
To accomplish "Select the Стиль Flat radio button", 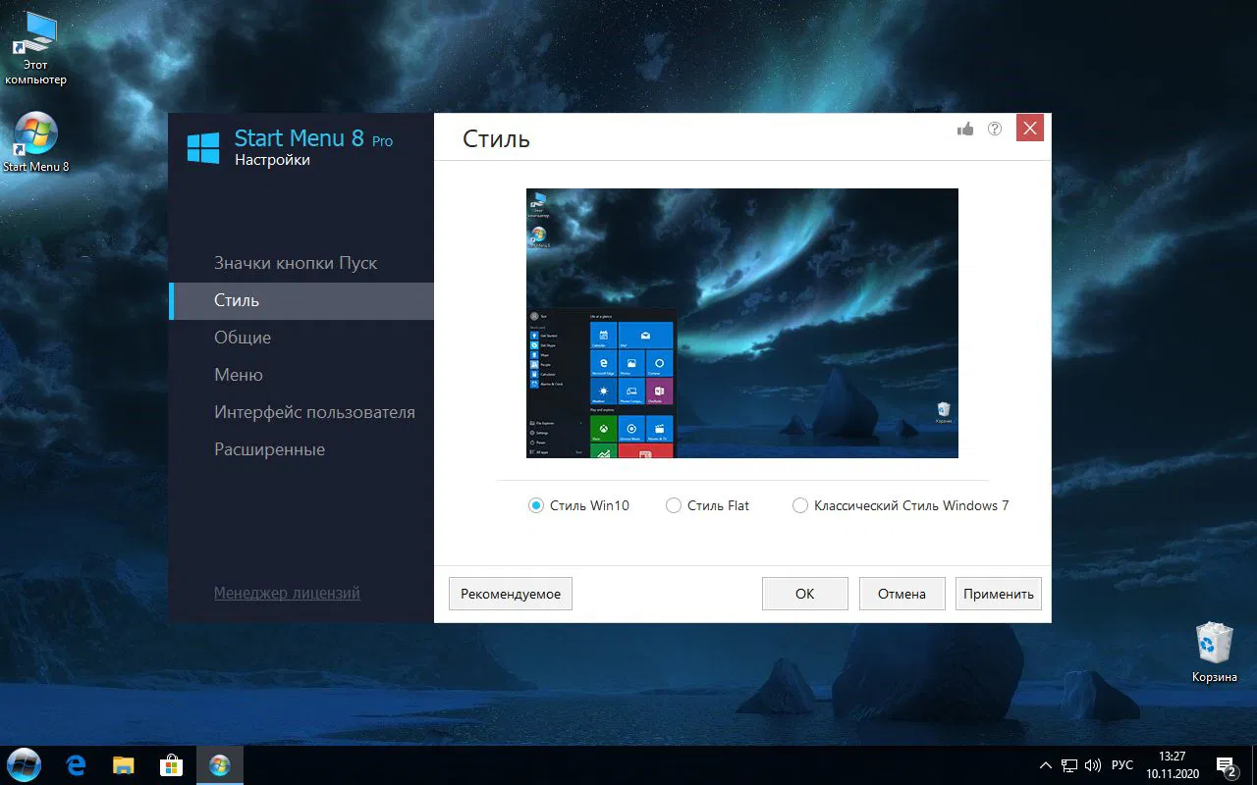I will [674, 505].
